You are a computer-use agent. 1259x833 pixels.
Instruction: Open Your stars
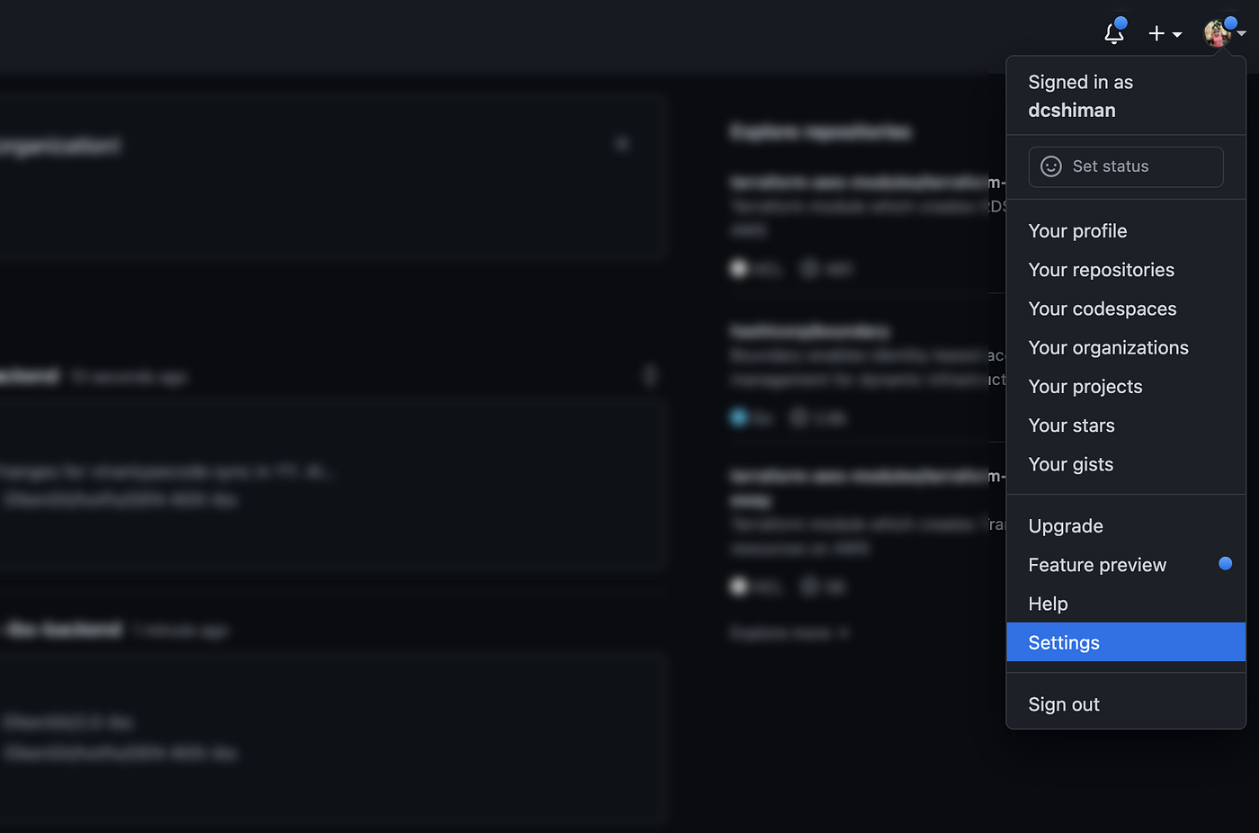pos(1071,425)
